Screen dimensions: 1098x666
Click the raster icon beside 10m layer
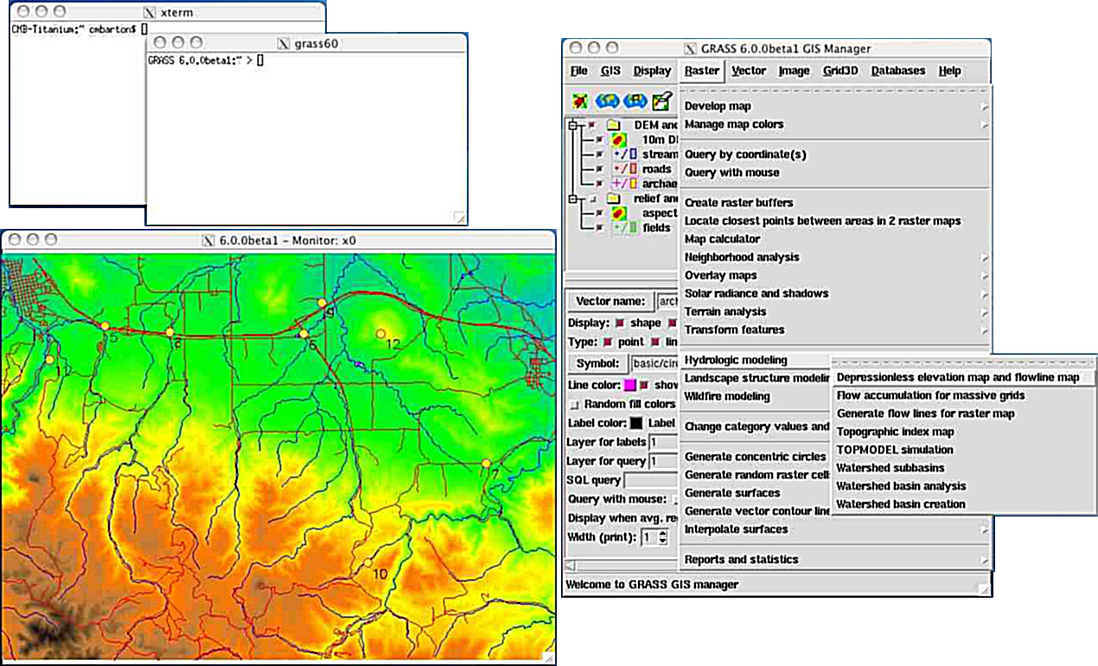pyautogui.click(x=620, y=140)
